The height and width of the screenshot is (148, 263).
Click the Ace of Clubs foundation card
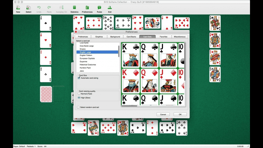(x=46, y=74)
